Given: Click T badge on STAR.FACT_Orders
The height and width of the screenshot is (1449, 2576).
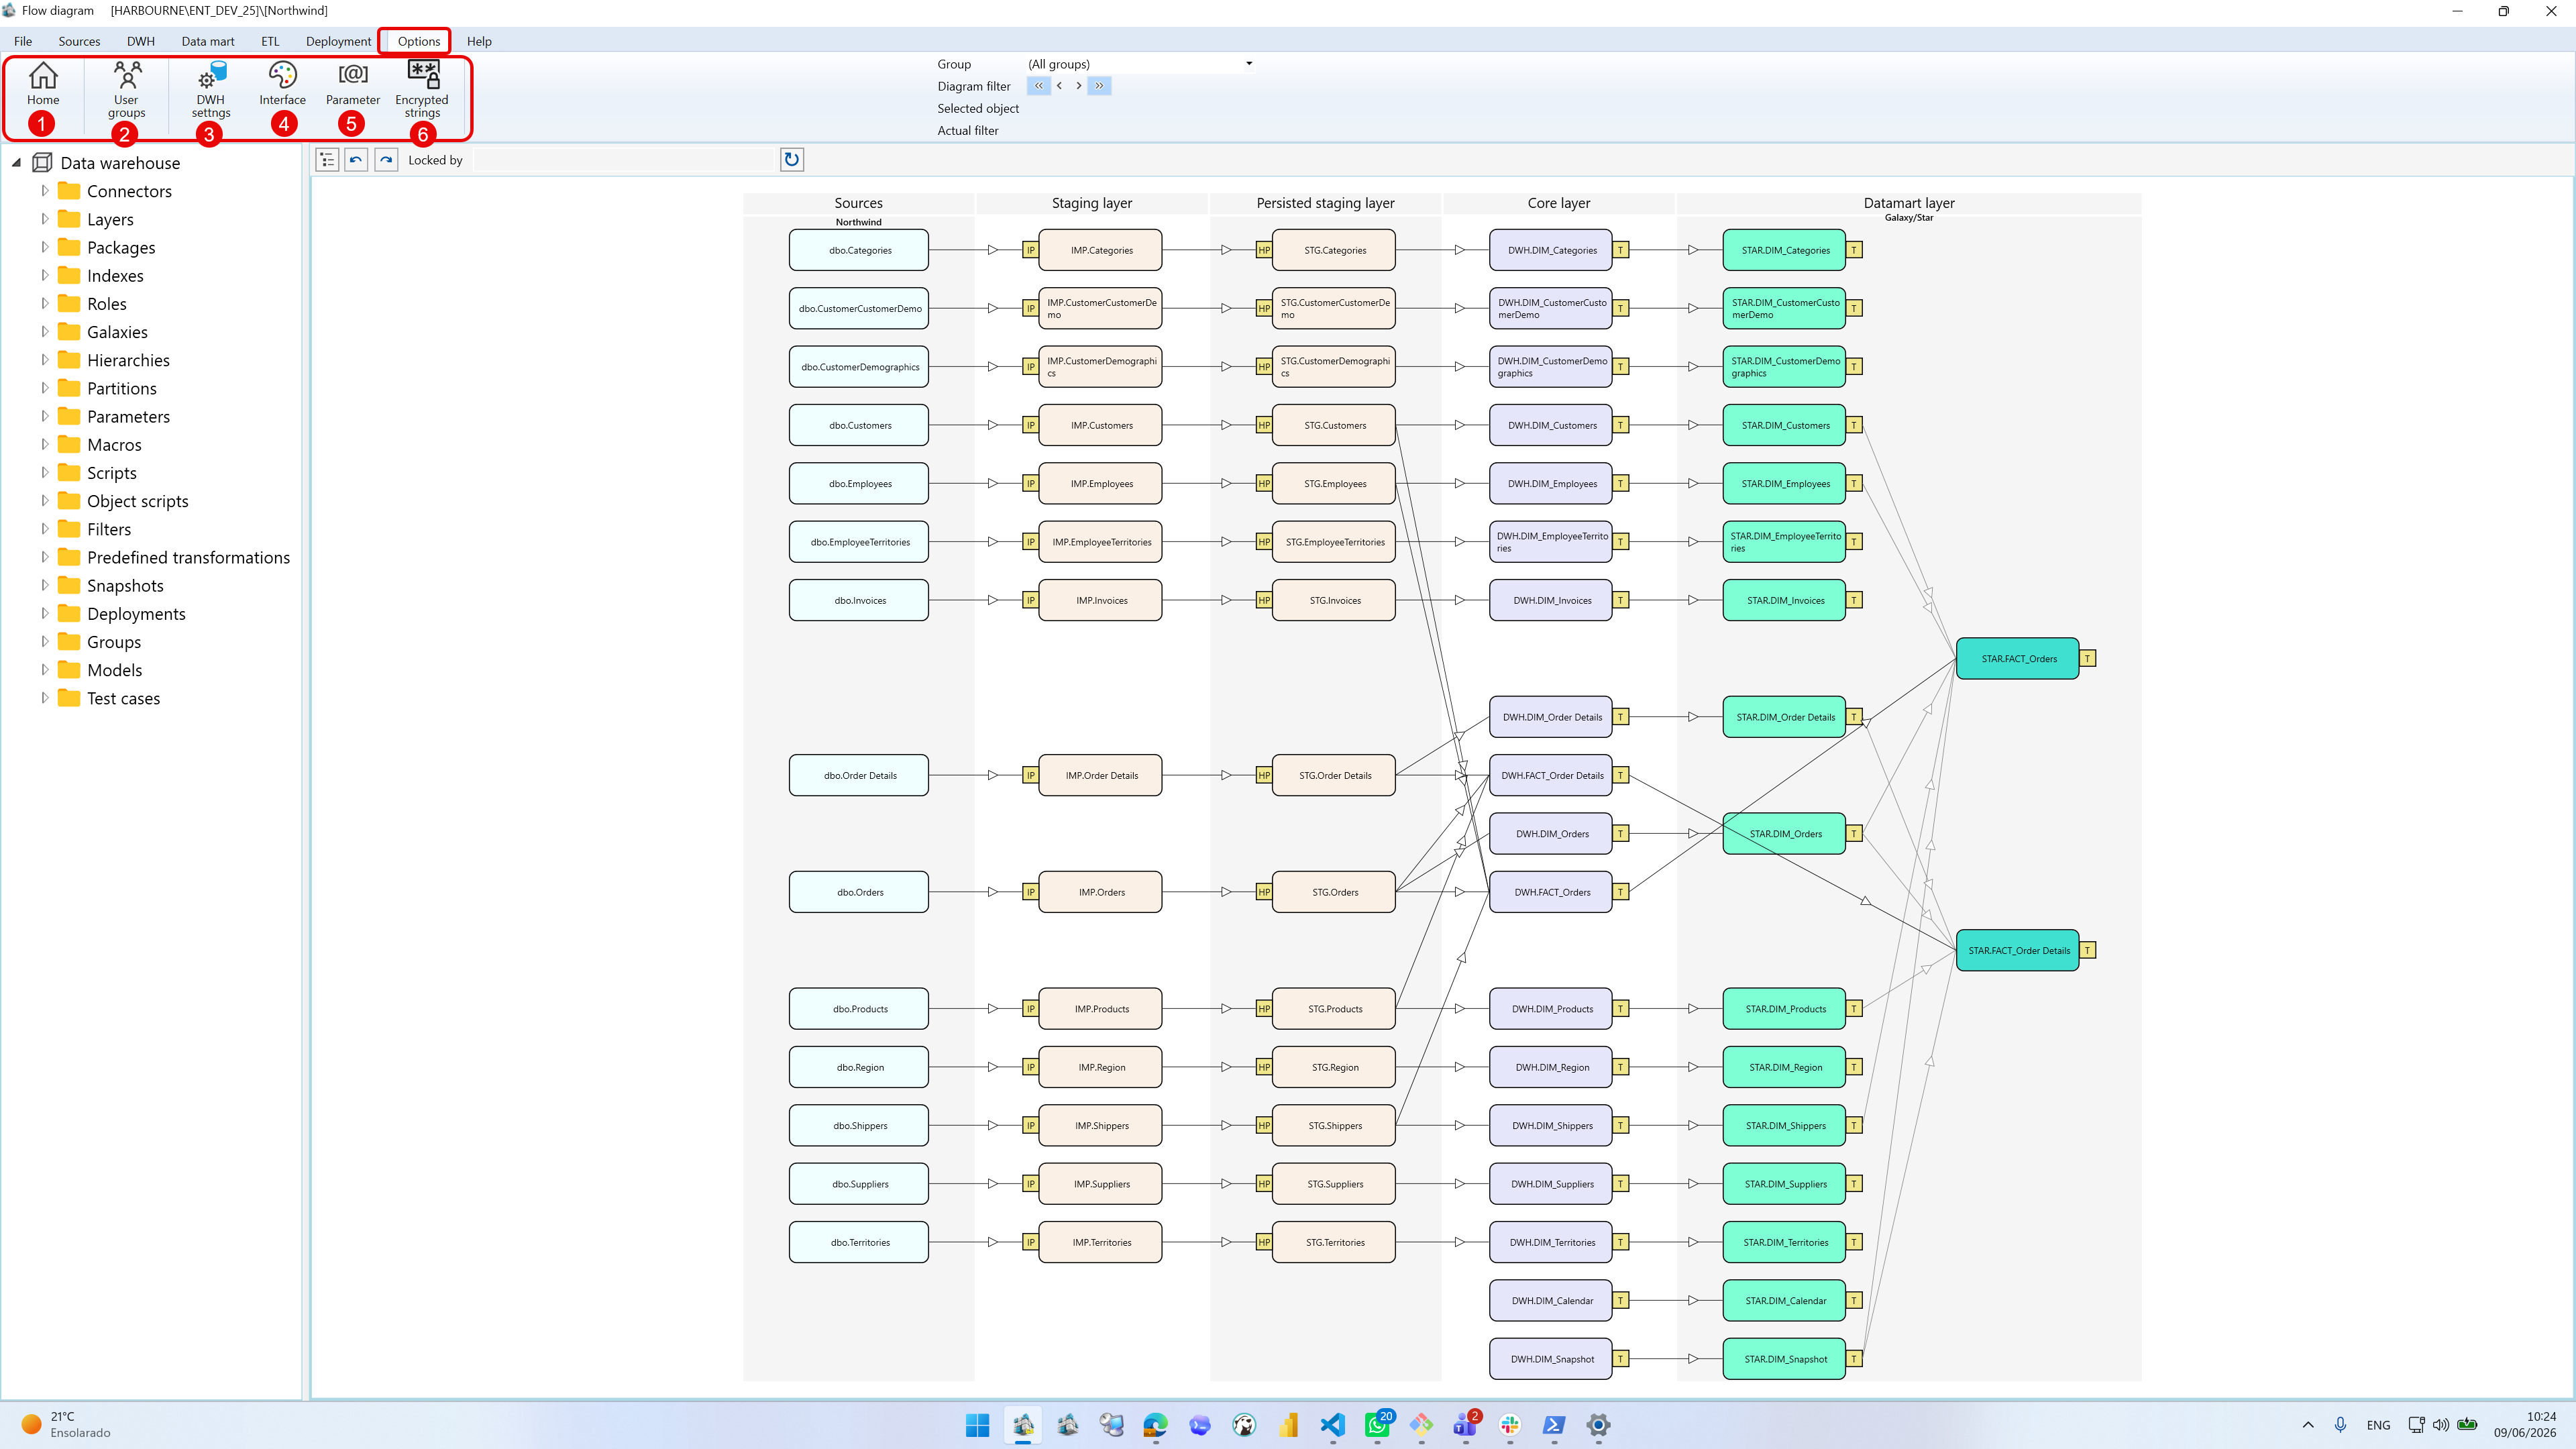Looking at the screenshot, I should (x=2088, y=658).
